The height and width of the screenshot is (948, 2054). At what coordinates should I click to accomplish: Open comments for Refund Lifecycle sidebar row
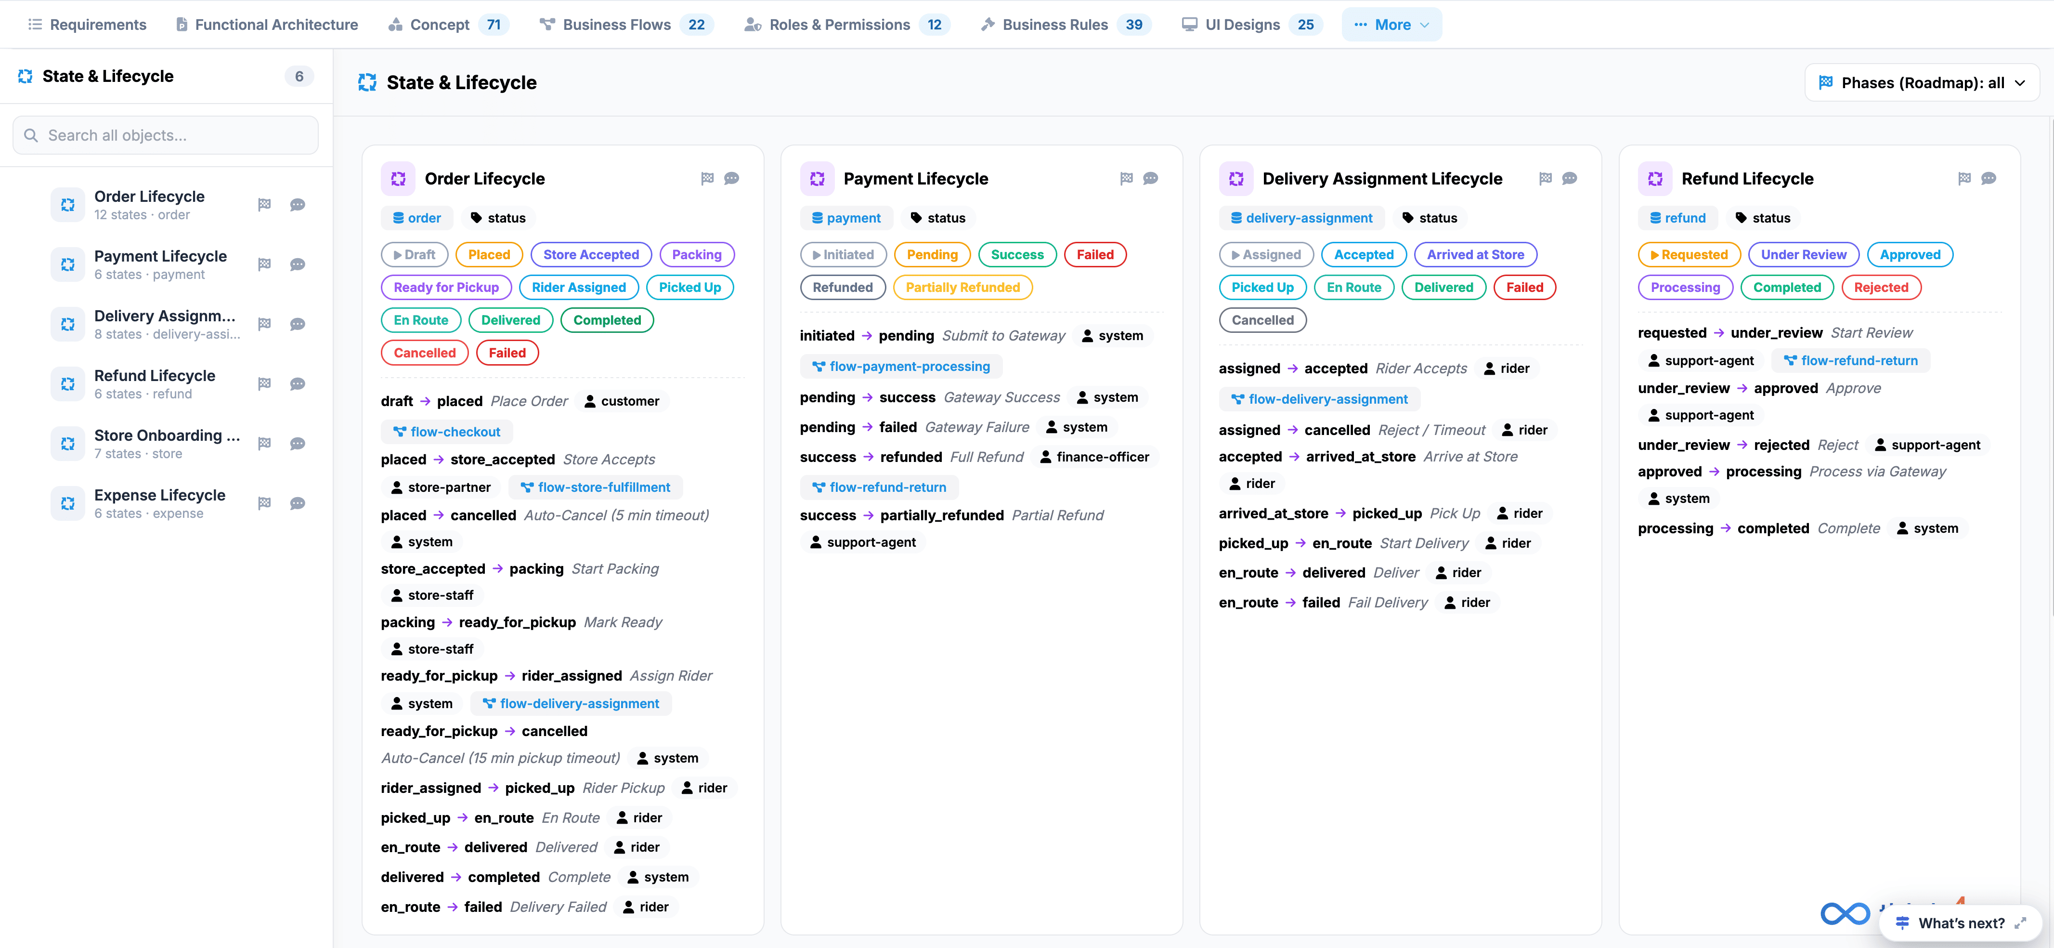[298, 384]
